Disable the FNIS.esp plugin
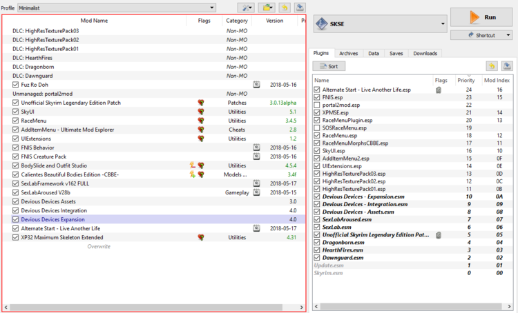 317,97
